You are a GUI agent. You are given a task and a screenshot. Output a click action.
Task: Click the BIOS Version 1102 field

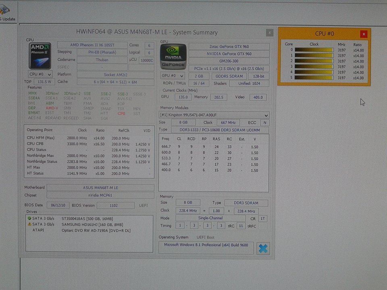pyautogui.click(x=116, y=205)
